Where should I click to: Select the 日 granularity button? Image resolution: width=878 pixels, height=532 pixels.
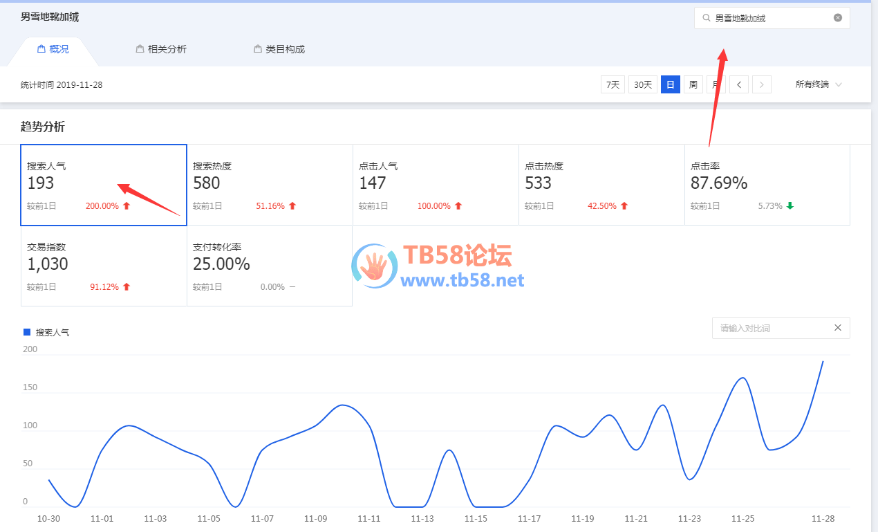pyautogui.click(x=670, y=84)
